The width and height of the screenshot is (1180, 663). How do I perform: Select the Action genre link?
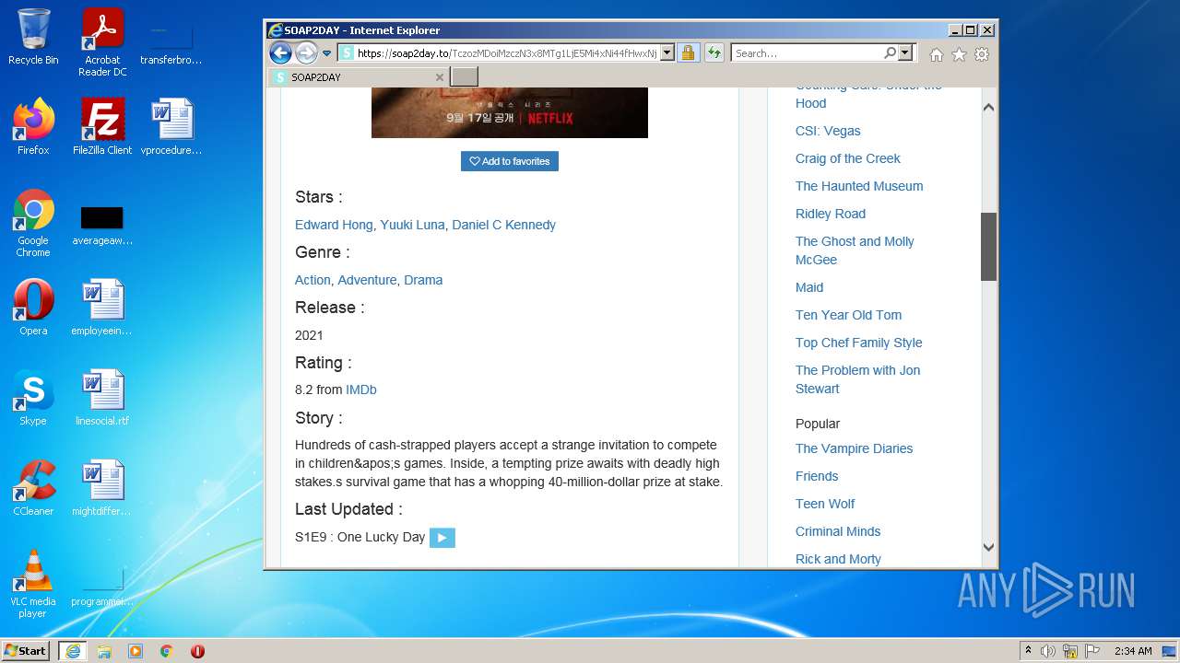313,280
